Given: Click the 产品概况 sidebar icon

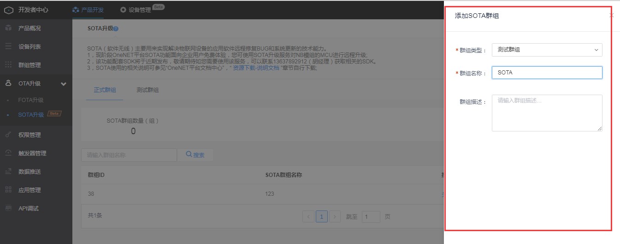Looking at the screenshot, I should click(x=8, y=28).
